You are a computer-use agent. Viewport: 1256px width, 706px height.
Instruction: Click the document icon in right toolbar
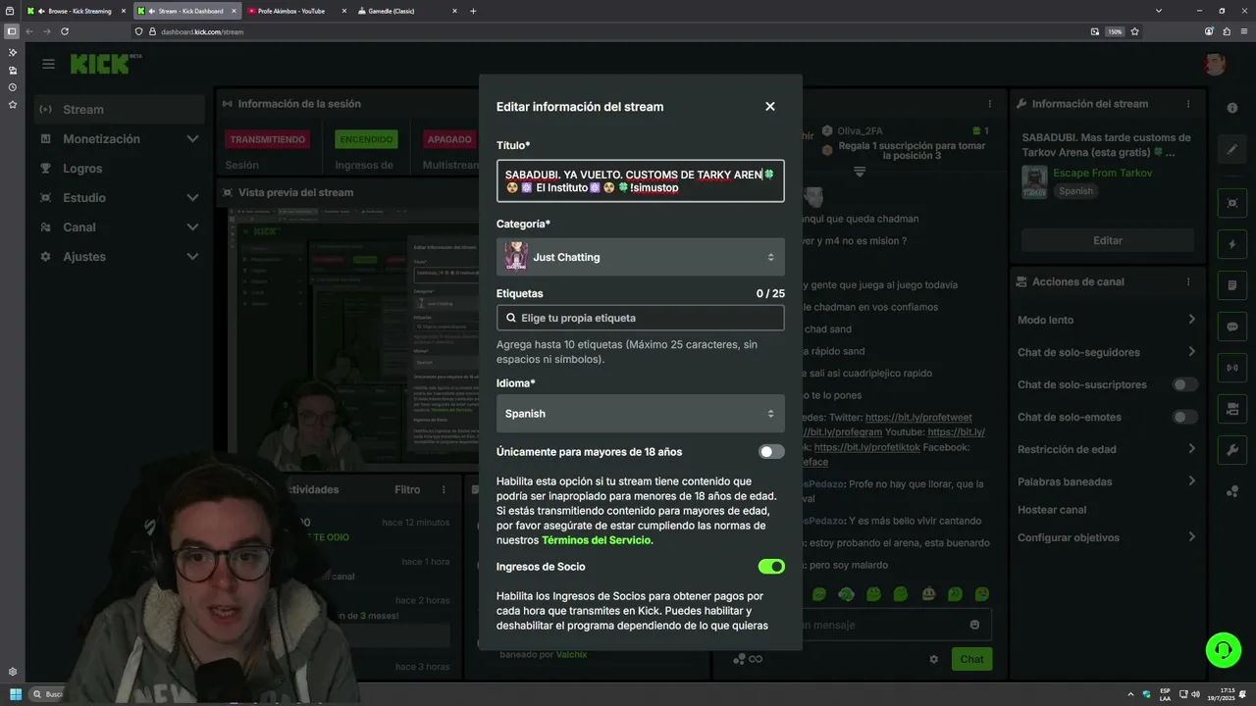click(1232, 285)
